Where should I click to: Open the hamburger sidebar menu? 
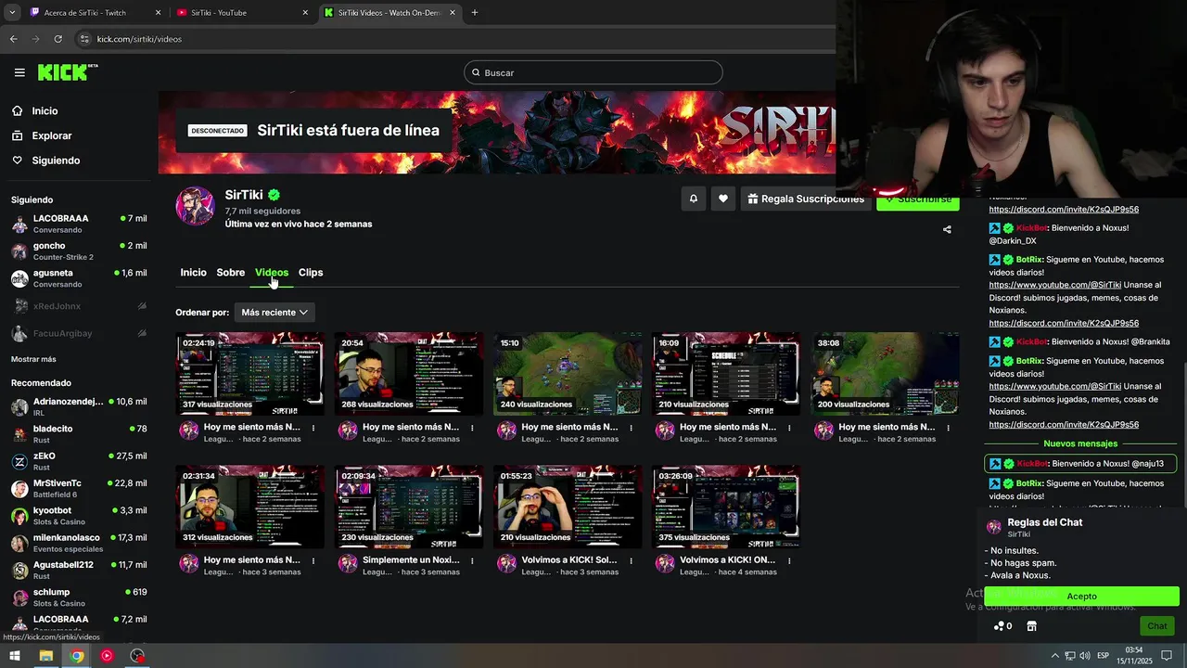point(19,72)
